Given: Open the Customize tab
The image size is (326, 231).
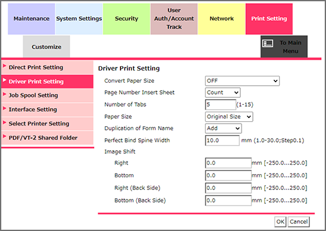Looking at the screenshot, I should pyautogui.click(x=47, y=47).
